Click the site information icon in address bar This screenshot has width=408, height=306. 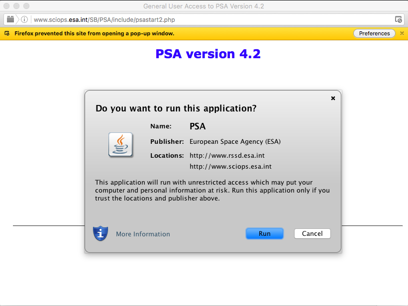tap(24, 19)
